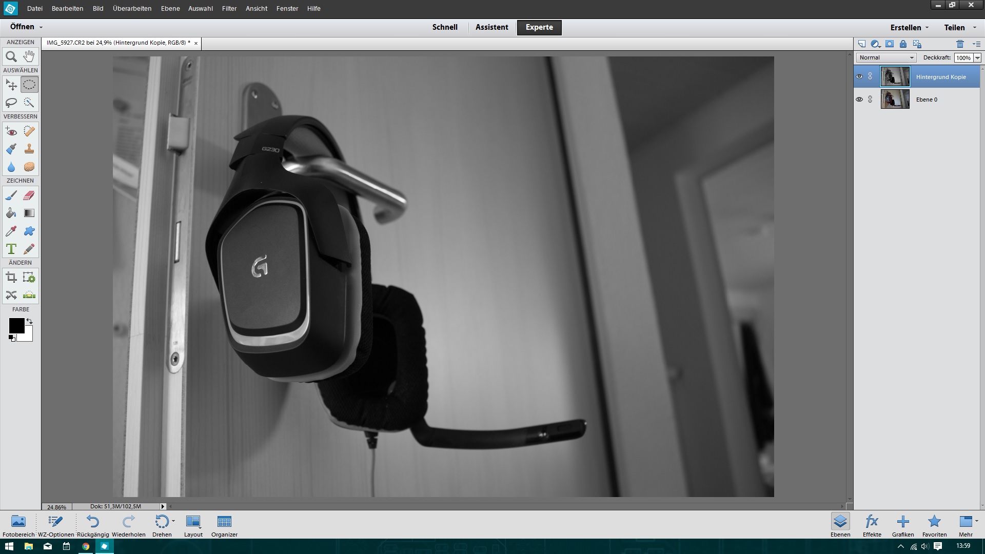The height and width of the screenshot is (554, 985).
Task: Select the Clone Stamp tool
Action: pyautogui.click(x=29, y=149)
